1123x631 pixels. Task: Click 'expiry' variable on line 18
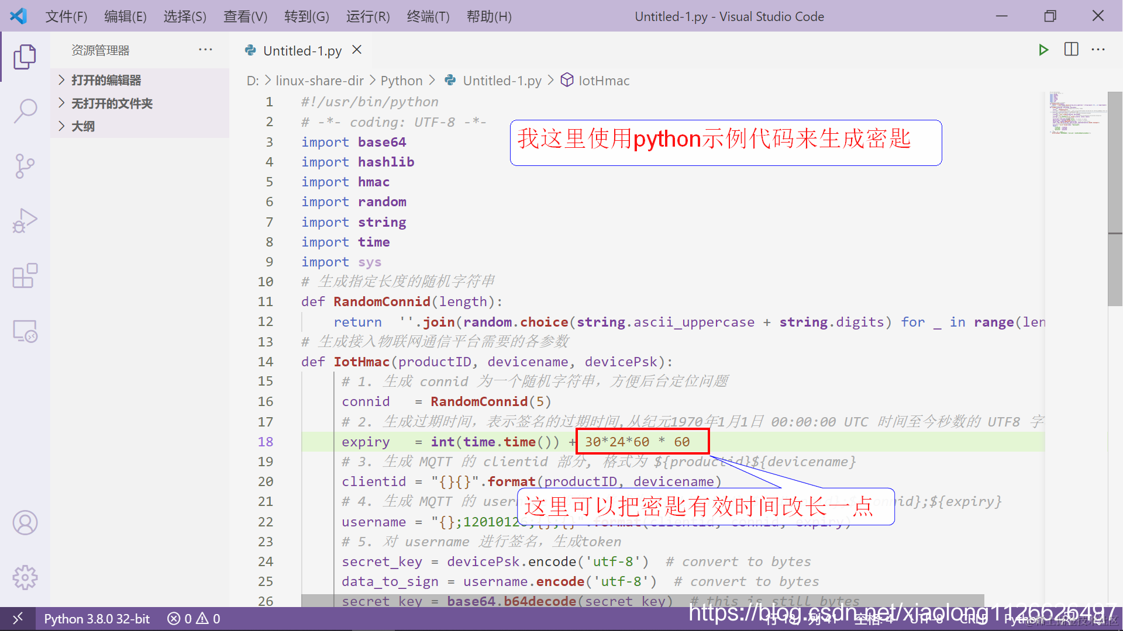[x=365, y=442]
